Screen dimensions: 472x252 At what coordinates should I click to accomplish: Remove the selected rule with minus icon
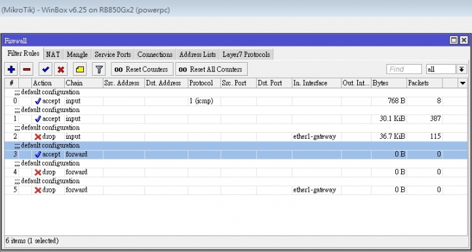click(x=26, y=69)
